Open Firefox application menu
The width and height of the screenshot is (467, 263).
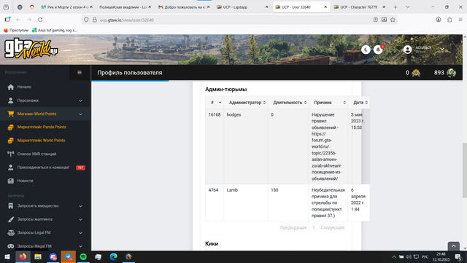coord(460,20)
